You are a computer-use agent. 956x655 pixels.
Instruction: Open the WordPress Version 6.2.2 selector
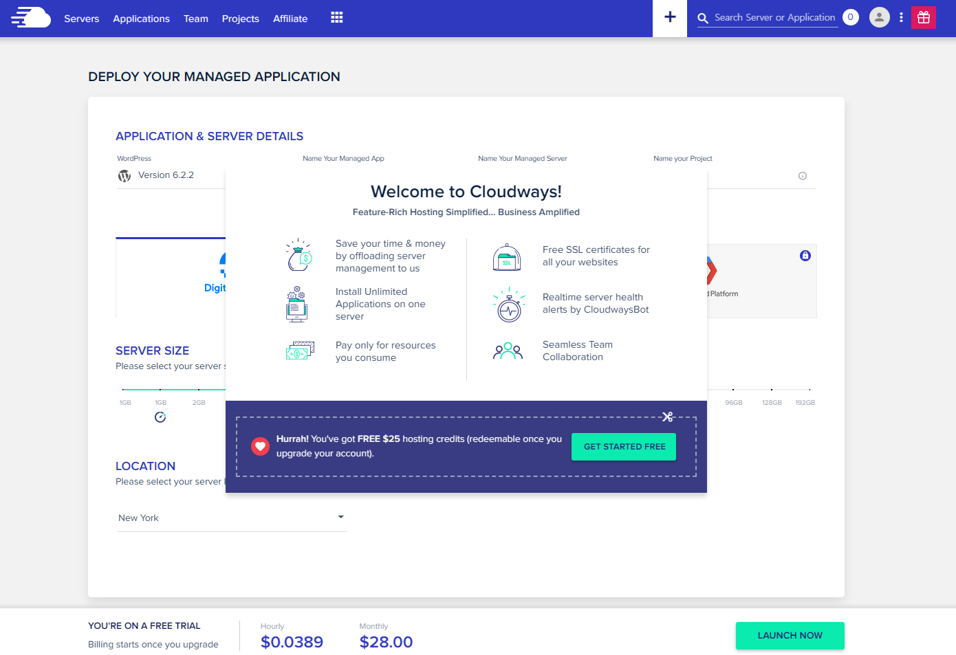pos(171,175)
